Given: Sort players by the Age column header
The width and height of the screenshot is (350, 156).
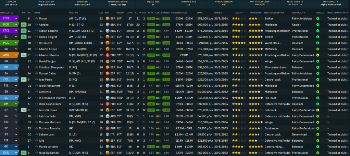Looking at the screenshot, I should click(101, 13).
